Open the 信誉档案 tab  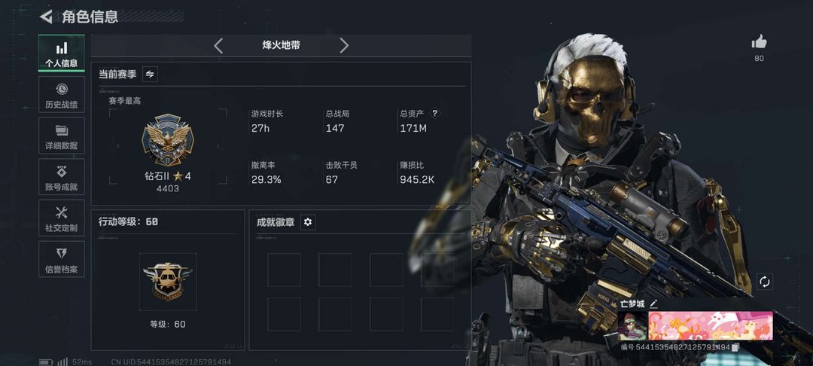[62, 259]
